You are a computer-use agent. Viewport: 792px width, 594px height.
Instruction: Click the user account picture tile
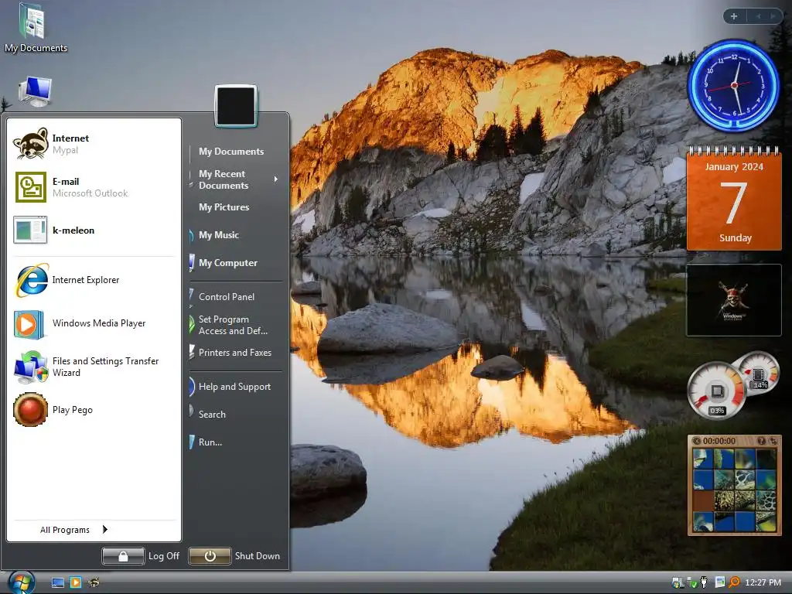[x=236, y=105]
